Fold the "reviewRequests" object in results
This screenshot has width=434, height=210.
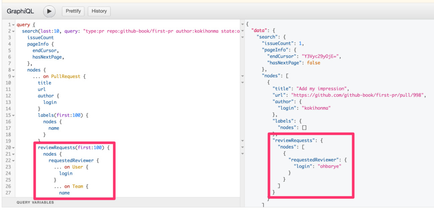click(243, 140)
